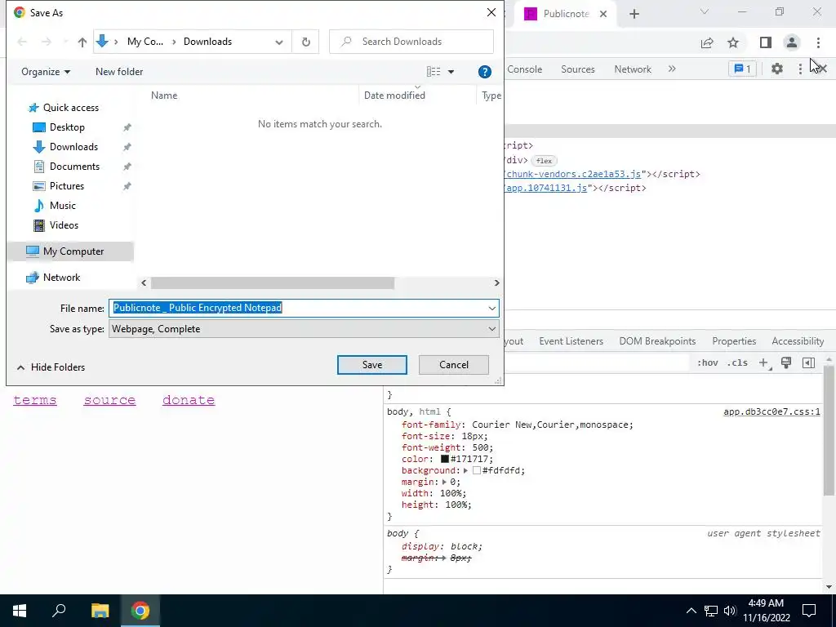Viewport: 836px width, 627px height.
Task: Refresh the Downloads folder view
Action: (x=305, y=42)
